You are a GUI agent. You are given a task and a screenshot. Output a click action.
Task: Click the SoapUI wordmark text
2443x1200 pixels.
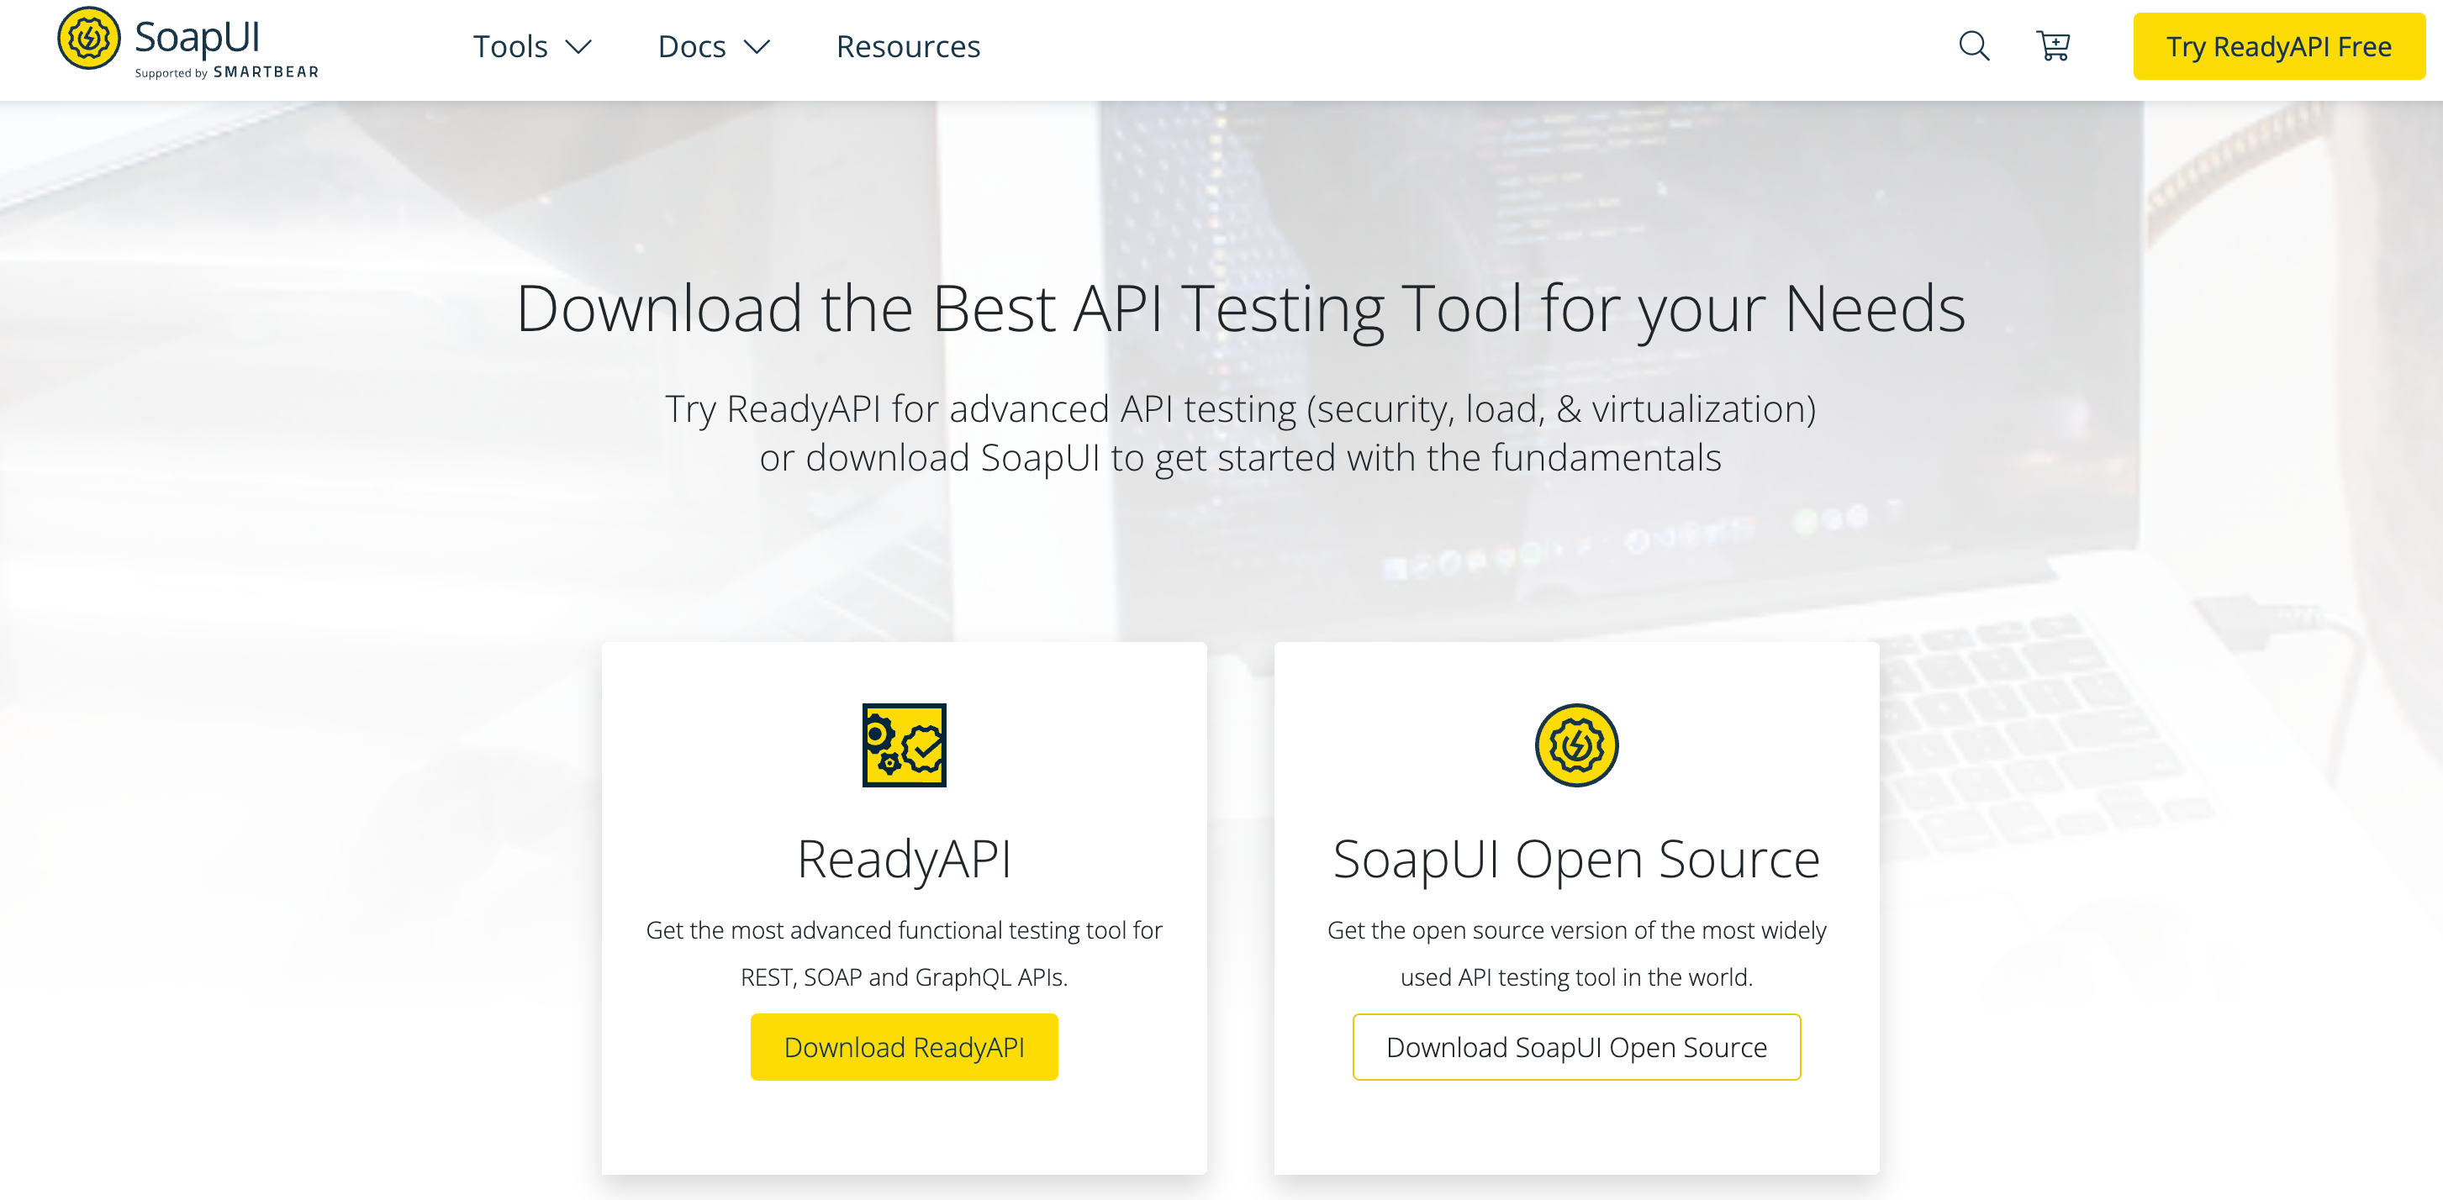click(198, 37)
